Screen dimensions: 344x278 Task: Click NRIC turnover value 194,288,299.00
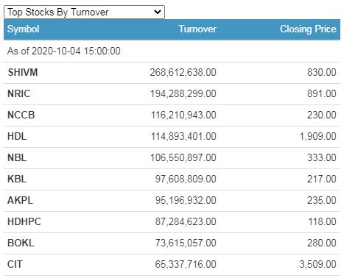(x=183, y=93)
